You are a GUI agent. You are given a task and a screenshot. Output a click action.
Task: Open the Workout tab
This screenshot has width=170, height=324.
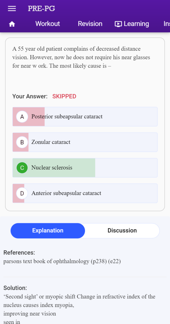coord(48,24)
